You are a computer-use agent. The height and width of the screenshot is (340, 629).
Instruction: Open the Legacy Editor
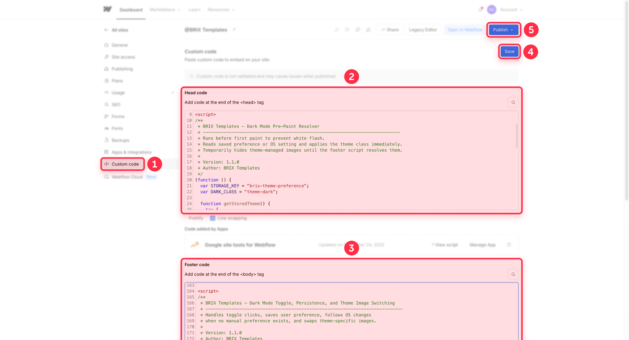pyautogui.click(x=423, y=30)
